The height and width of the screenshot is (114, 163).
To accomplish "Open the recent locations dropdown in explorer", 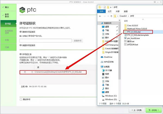I will click(x=108, y=16).
